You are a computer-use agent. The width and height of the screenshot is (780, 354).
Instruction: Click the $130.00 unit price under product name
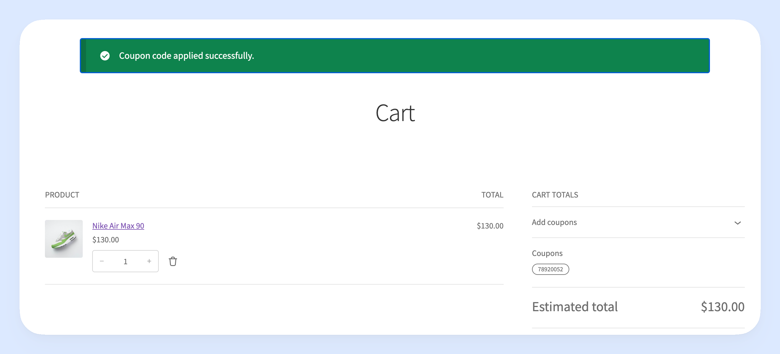pyautogui.click(x=106, y=240)
